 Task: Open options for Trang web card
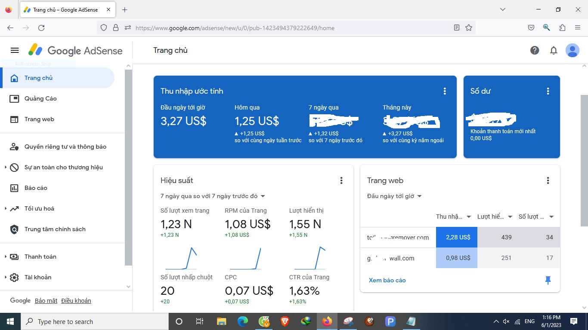click(x=548, y=180)
